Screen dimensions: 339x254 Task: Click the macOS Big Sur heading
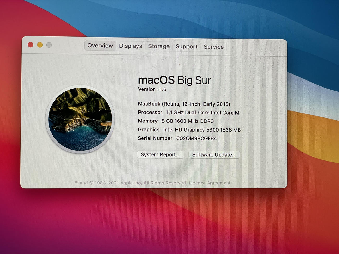click(x=174, y=80)
